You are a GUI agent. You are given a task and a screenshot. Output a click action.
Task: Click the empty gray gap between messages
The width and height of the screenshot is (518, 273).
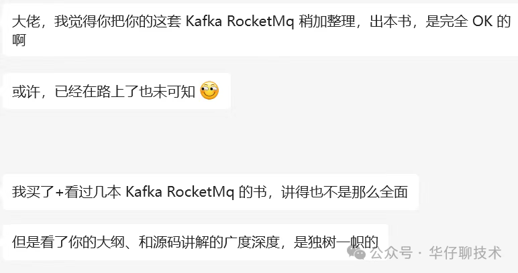point(259,142)
